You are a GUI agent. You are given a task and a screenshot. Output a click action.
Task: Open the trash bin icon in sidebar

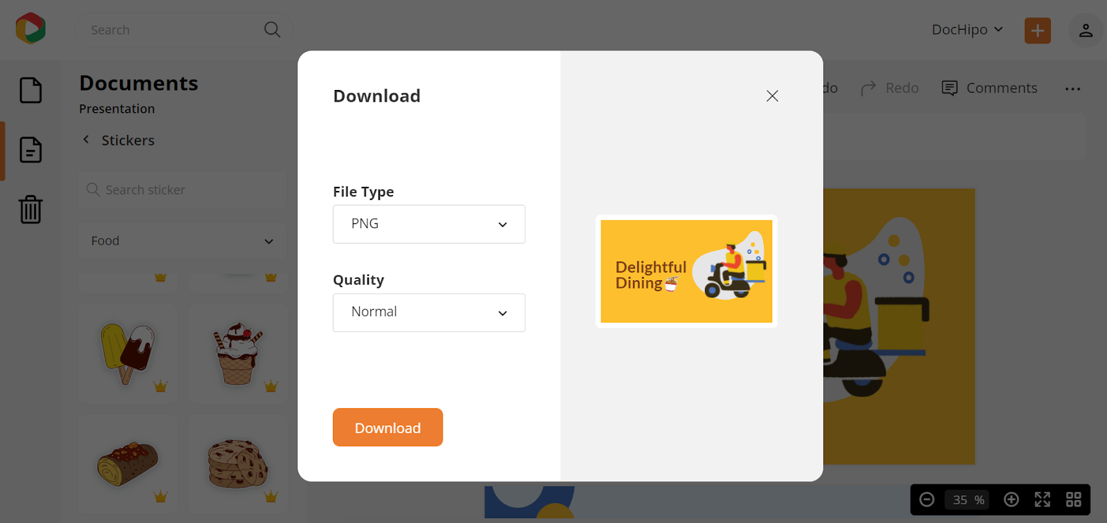[30, 209]
